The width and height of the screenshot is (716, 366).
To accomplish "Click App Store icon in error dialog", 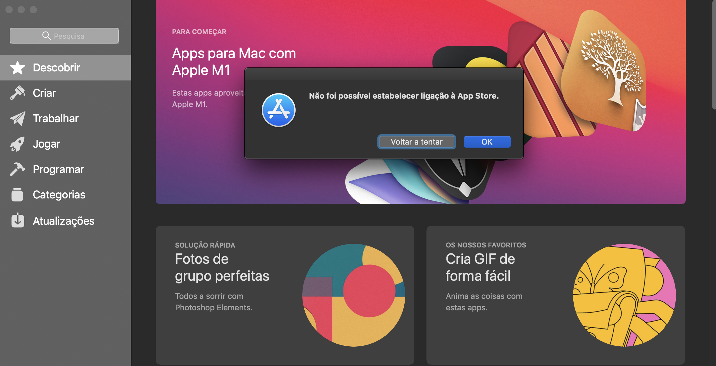I will click(278, 110).
